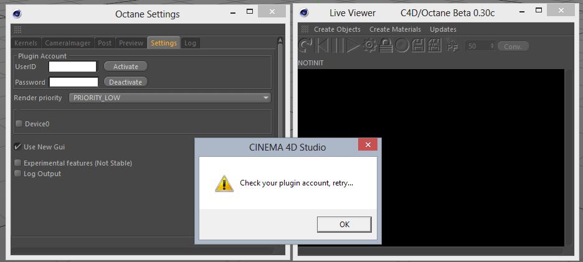Click the stepper arrows beside value 50

492,46
